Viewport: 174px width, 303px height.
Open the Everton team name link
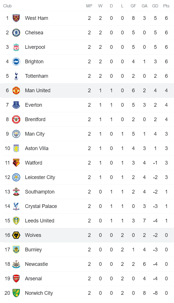[x=33, y=105]
